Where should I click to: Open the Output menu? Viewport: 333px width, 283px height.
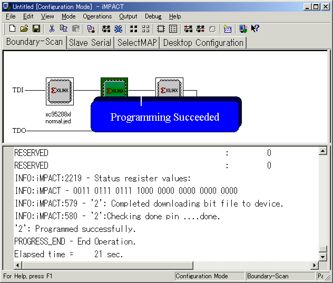coord(128,16)
